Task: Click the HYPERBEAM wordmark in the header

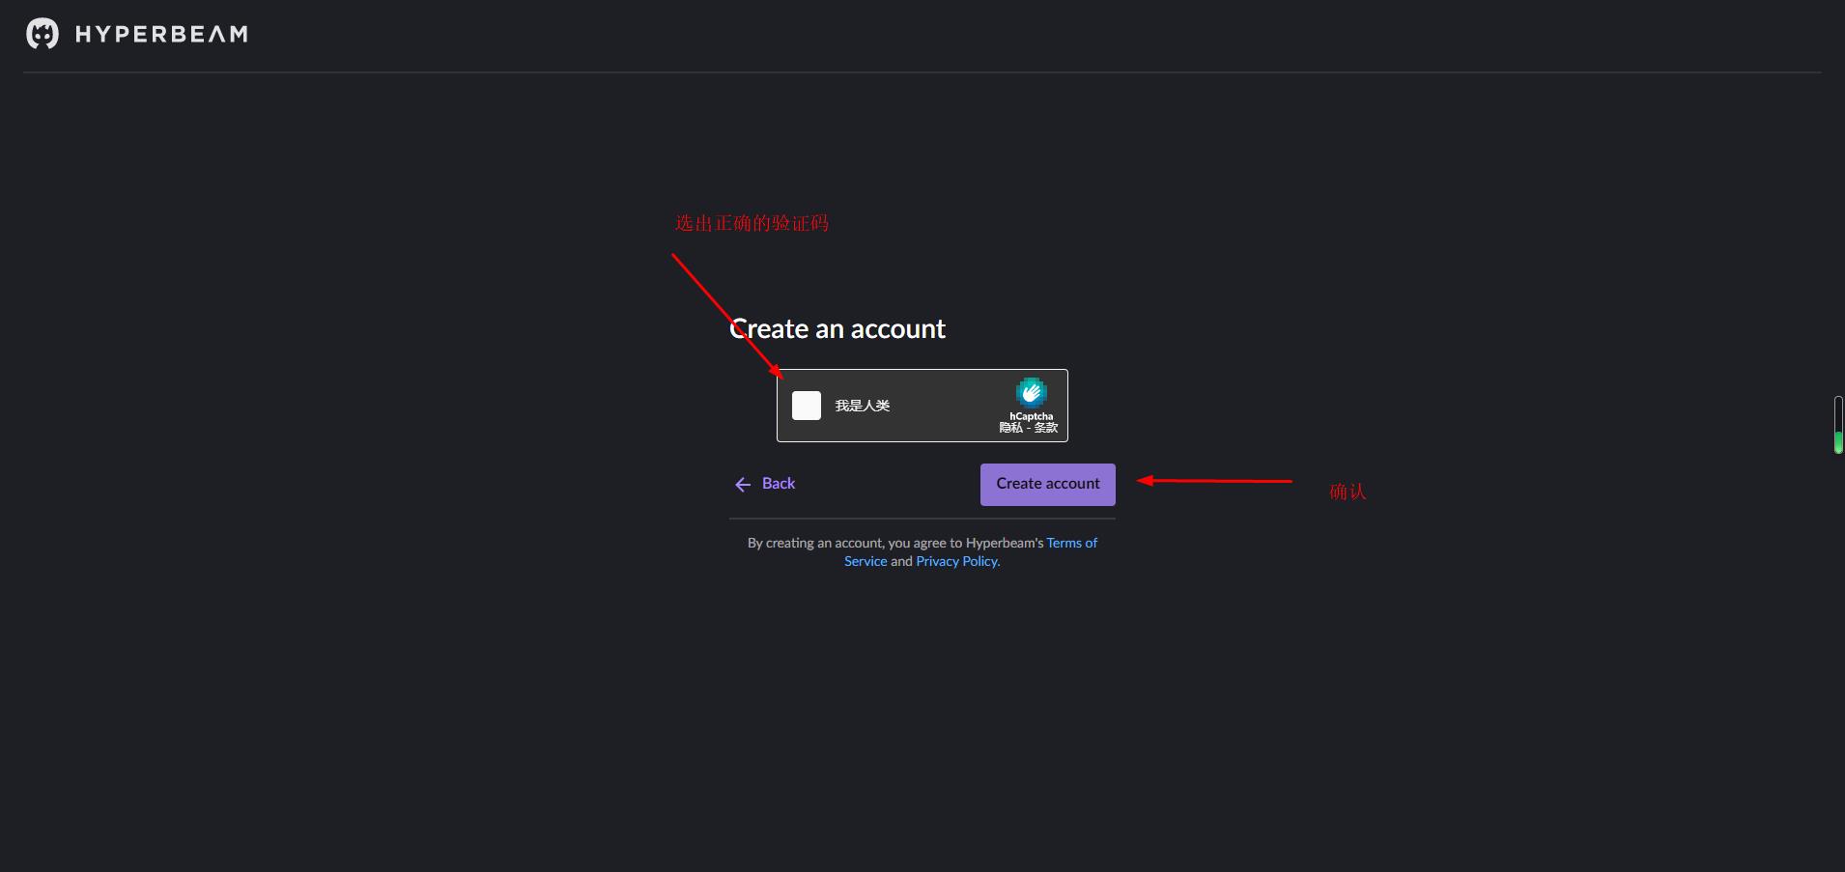Action: (161, 35)
